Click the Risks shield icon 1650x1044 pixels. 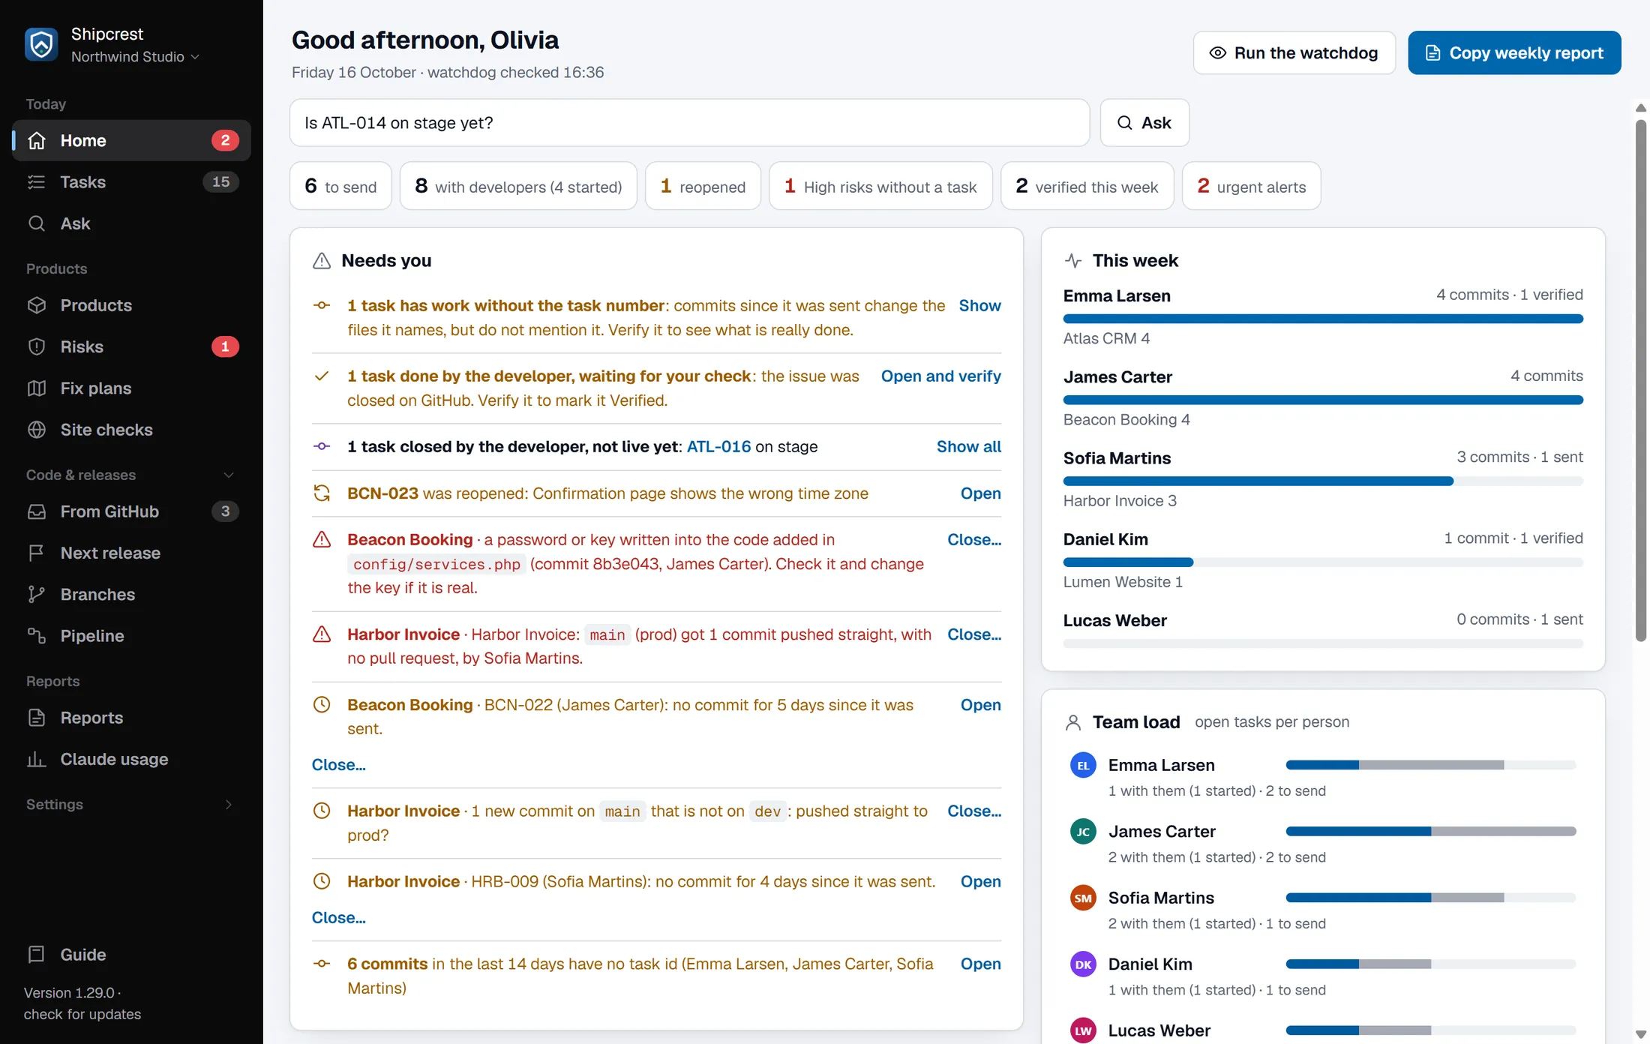click(37, 346)
